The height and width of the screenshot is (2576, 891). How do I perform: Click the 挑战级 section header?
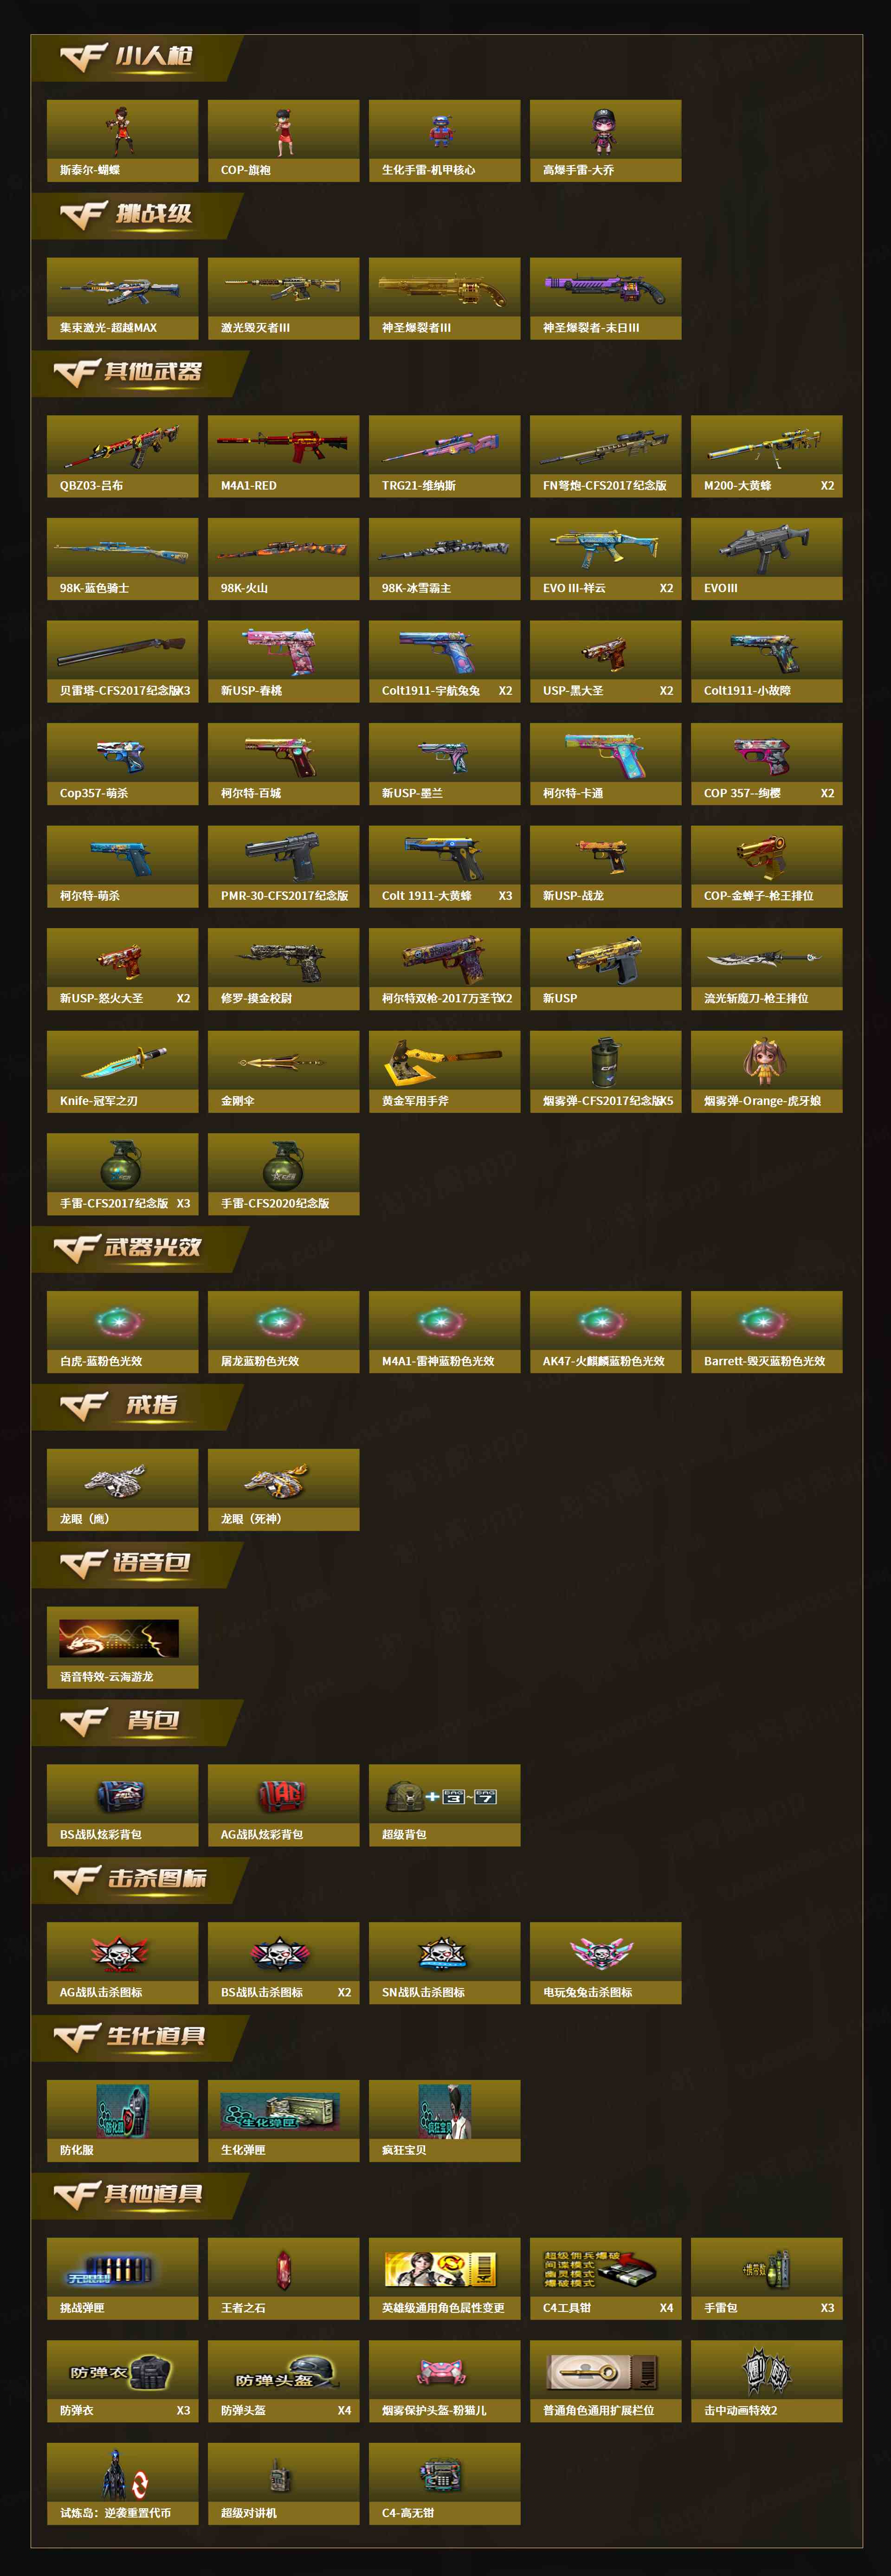point(154,213)
